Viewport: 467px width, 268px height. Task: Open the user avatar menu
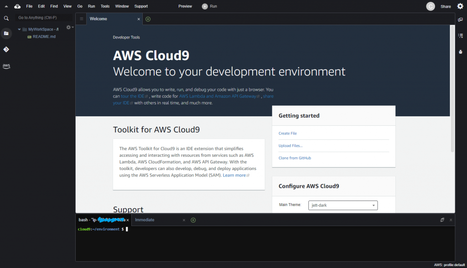pyautogui.click(x=431, y=6)
